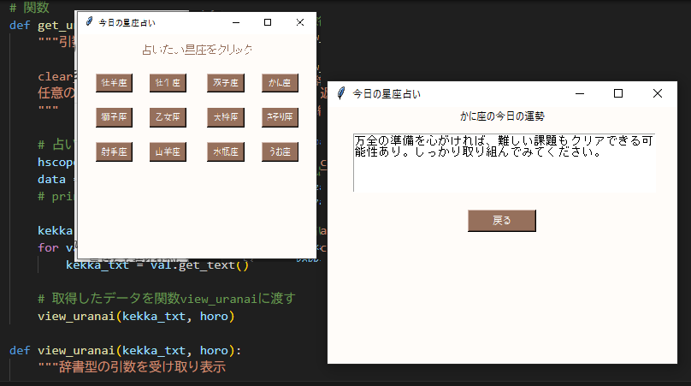This screenshot has height=386, width=691.
Task: Select the 牡牛座 (Taurus) button
Action: 168,83
